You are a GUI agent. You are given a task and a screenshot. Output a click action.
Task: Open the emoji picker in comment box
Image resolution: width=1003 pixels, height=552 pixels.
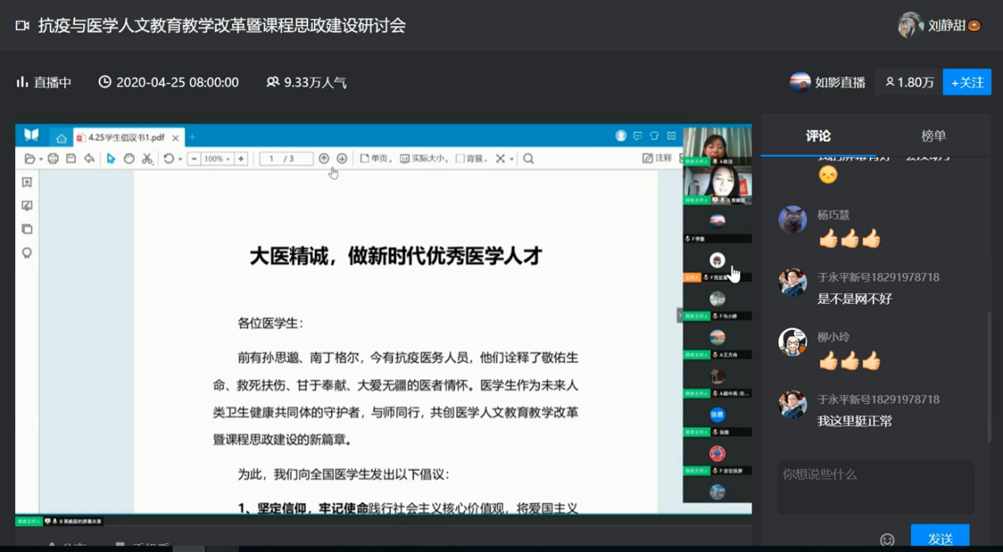coord(887,539)
